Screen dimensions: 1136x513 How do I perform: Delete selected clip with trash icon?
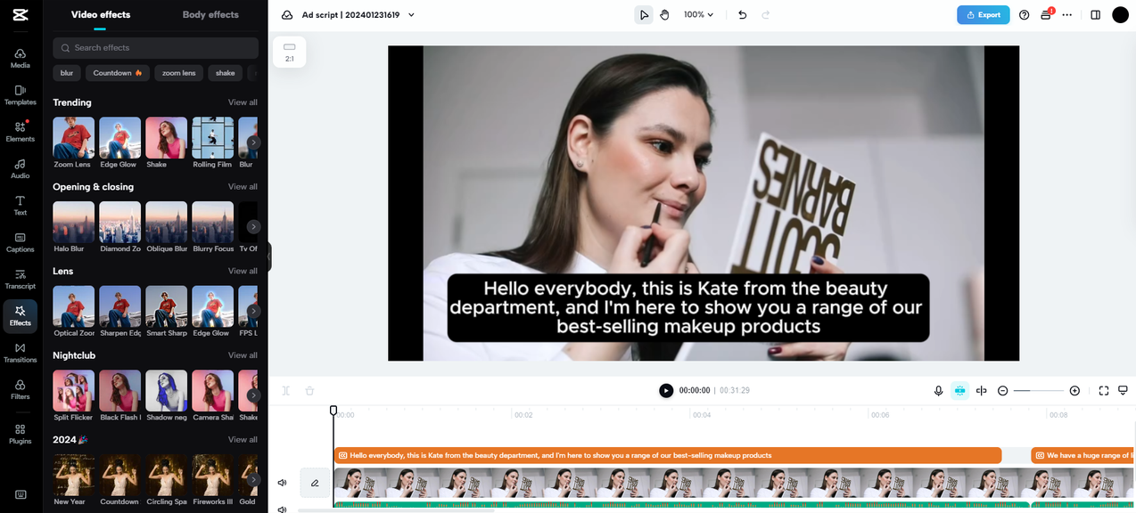[309, 391]
